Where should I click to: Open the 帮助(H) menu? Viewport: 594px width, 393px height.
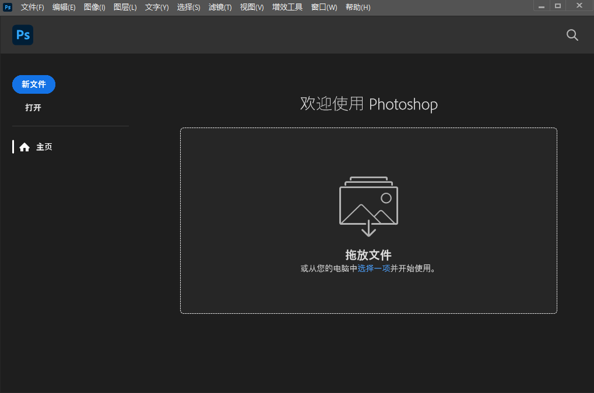(358, 7)
